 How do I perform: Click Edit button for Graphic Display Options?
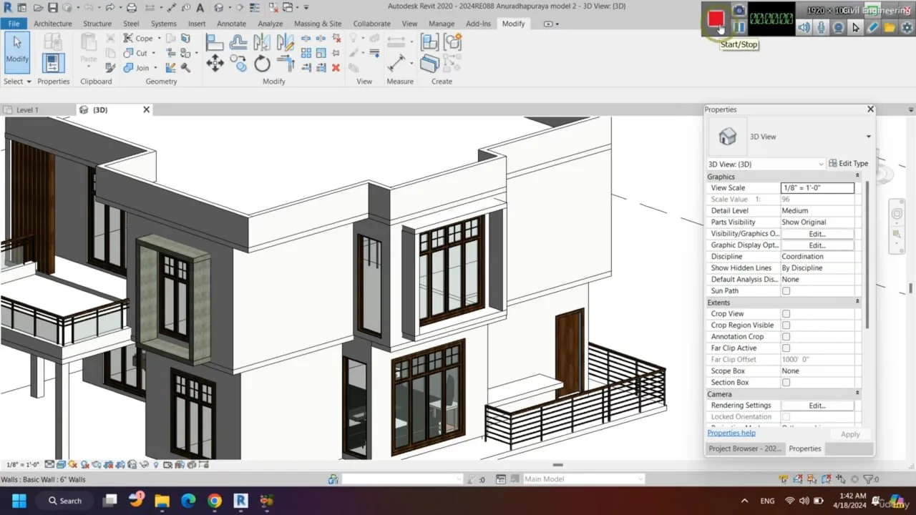tap(817, 245)
